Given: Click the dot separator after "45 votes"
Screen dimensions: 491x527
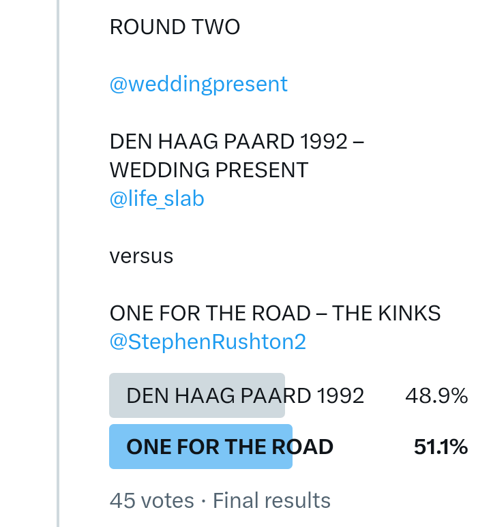Looking at the screenshot, I should [x=203, y=502].
